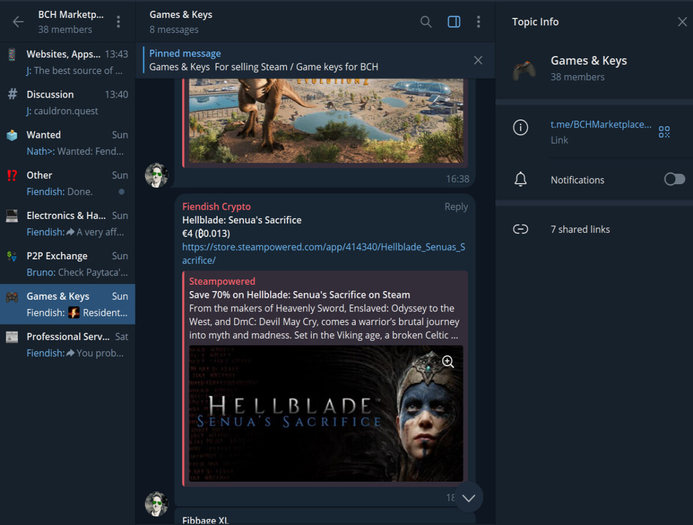Close the Topic Info panel
Viewport: 693px width, 525px height.
pyautogui.click(x=682, y=22)
